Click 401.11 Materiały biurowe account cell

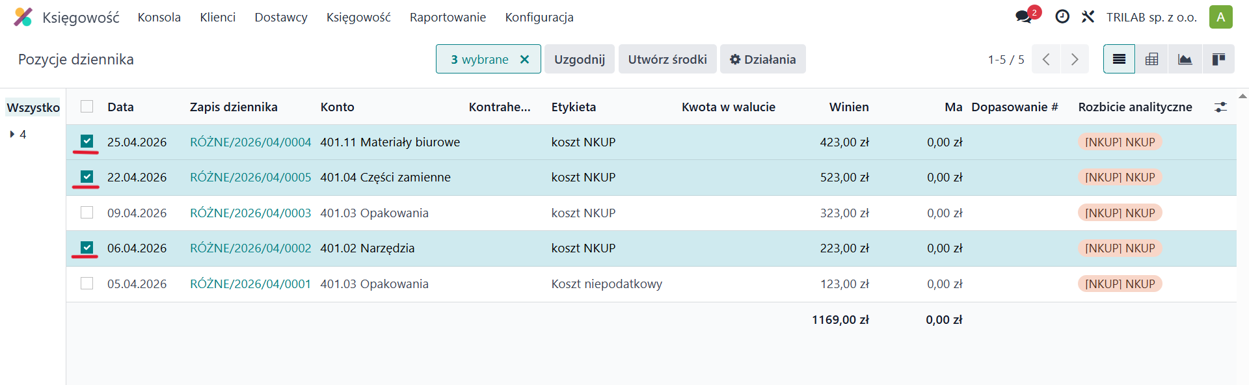[390, 142]
